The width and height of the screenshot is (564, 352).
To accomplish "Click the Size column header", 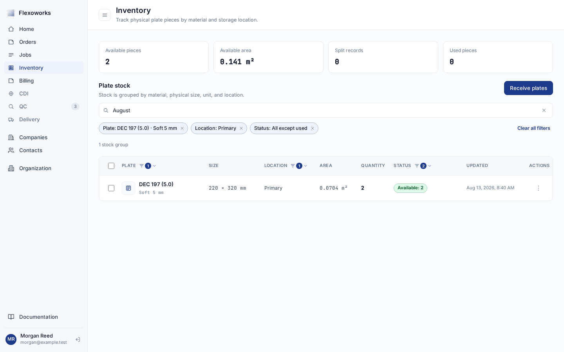I will click(x=213, y=166).
